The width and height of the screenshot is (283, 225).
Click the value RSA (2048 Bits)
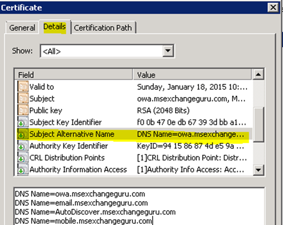click(x=163, y=111)
